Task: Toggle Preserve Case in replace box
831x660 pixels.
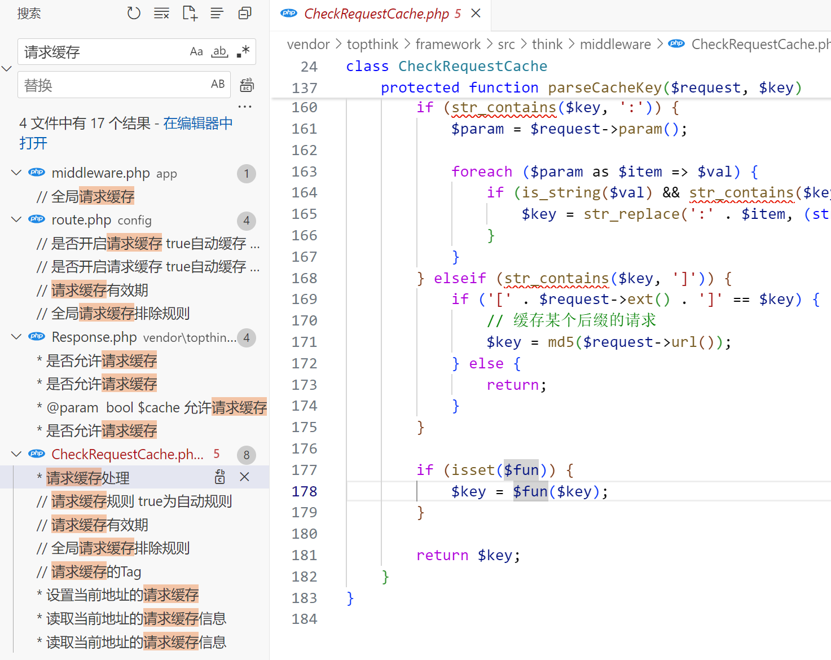Action: coord(218,85)
